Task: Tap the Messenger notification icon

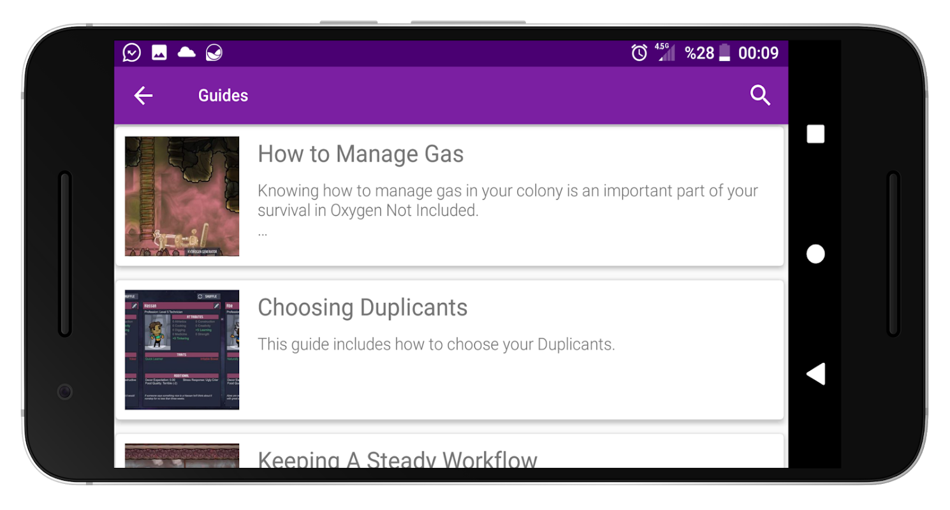Action: coord(132,53)
